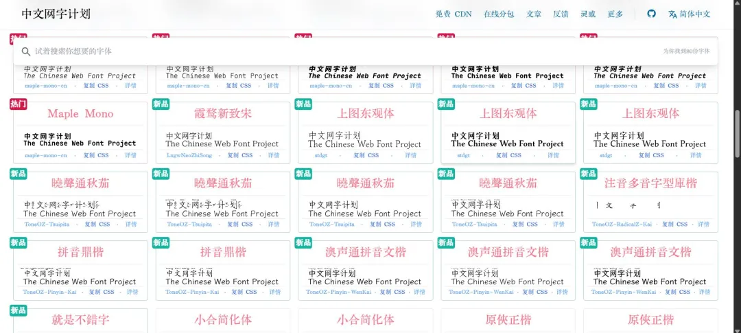Click 新品 badge on 就是不错字 card
This screenshot has height=333, width=741.
pos(19,311)
